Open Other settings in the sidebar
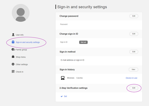This screenshot has width=149, height=106. (22, 65)
